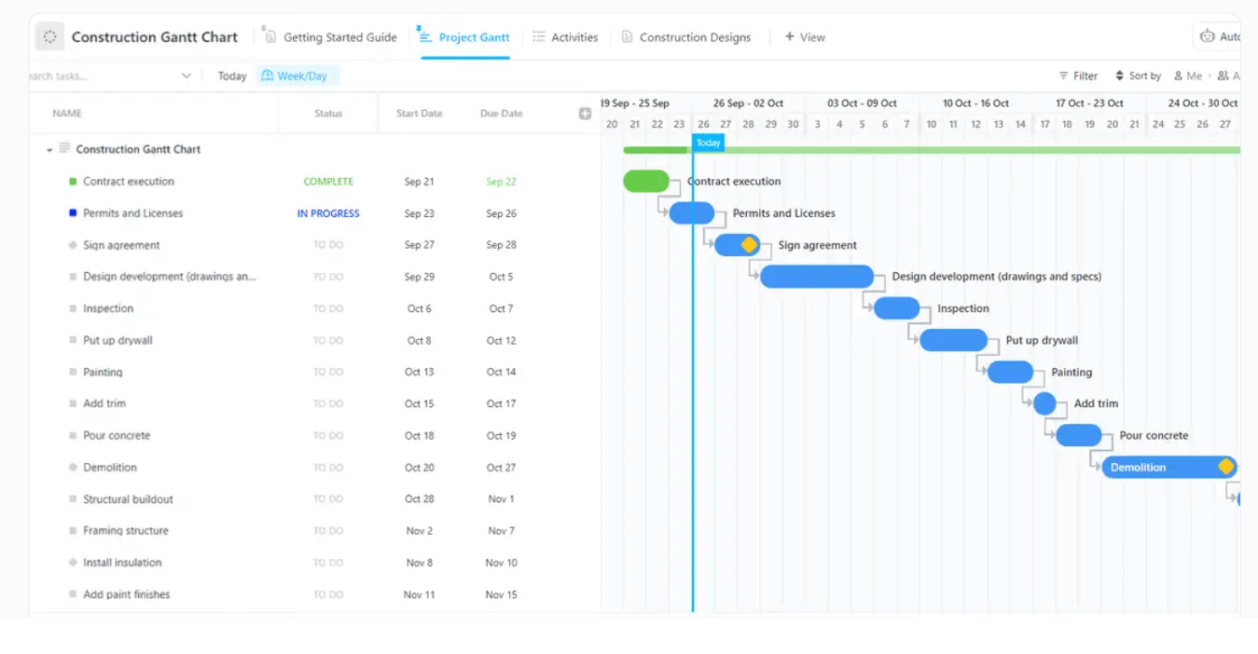The width and height of the screenshot is (1258, 654).
Task: Toggle the COMPLETE status on Contract execution
Action: [328, 181]
